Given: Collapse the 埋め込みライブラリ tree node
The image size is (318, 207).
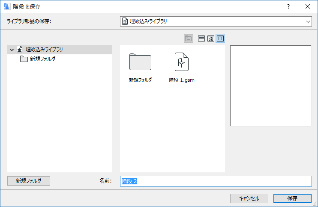Looking at the screenshot, I should tap(12, 50).
